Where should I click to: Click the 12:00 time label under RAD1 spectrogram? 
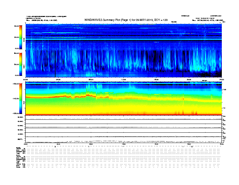[124, 80]
